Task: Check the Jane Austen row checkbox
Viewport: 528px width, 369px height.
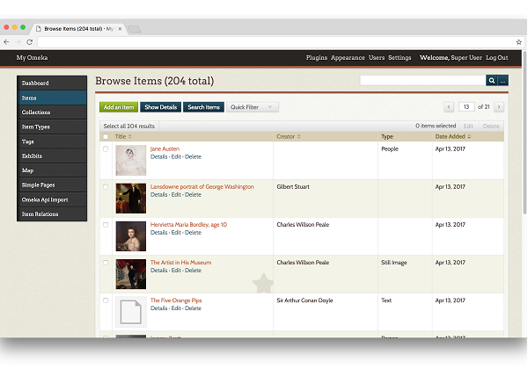Action: pos(106,148)
